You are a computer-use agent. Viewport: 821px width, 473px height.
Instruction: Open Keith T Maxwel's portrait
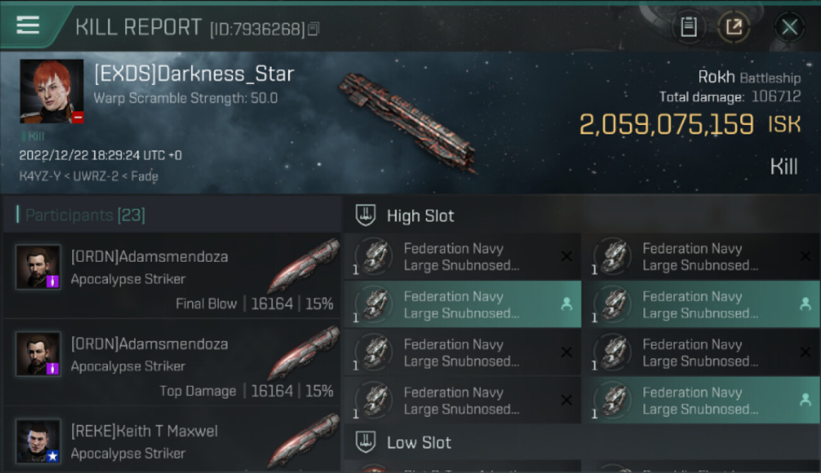[39, 441]
